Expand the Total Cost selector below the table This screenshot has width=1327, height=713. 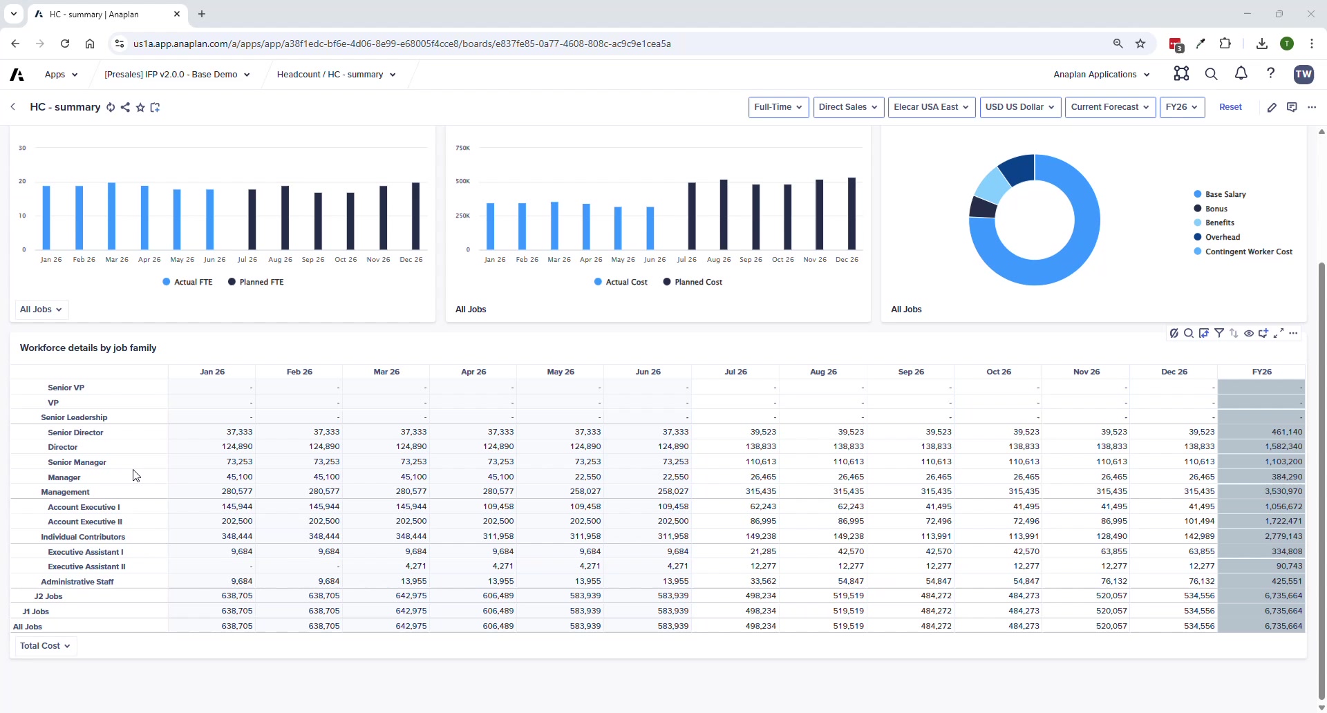pos(44,646)
